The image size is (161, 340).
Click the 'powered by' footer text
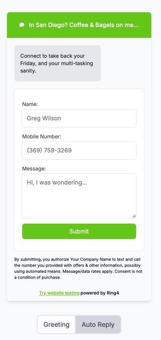93,293
